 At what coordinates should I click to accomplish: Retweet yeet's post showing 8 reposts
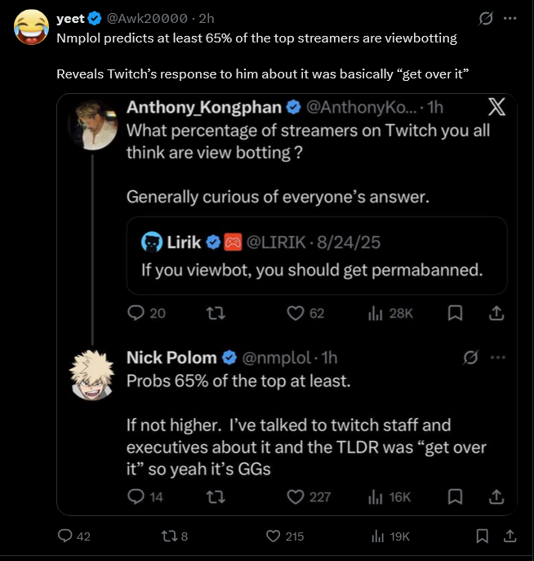click(167, 537)
